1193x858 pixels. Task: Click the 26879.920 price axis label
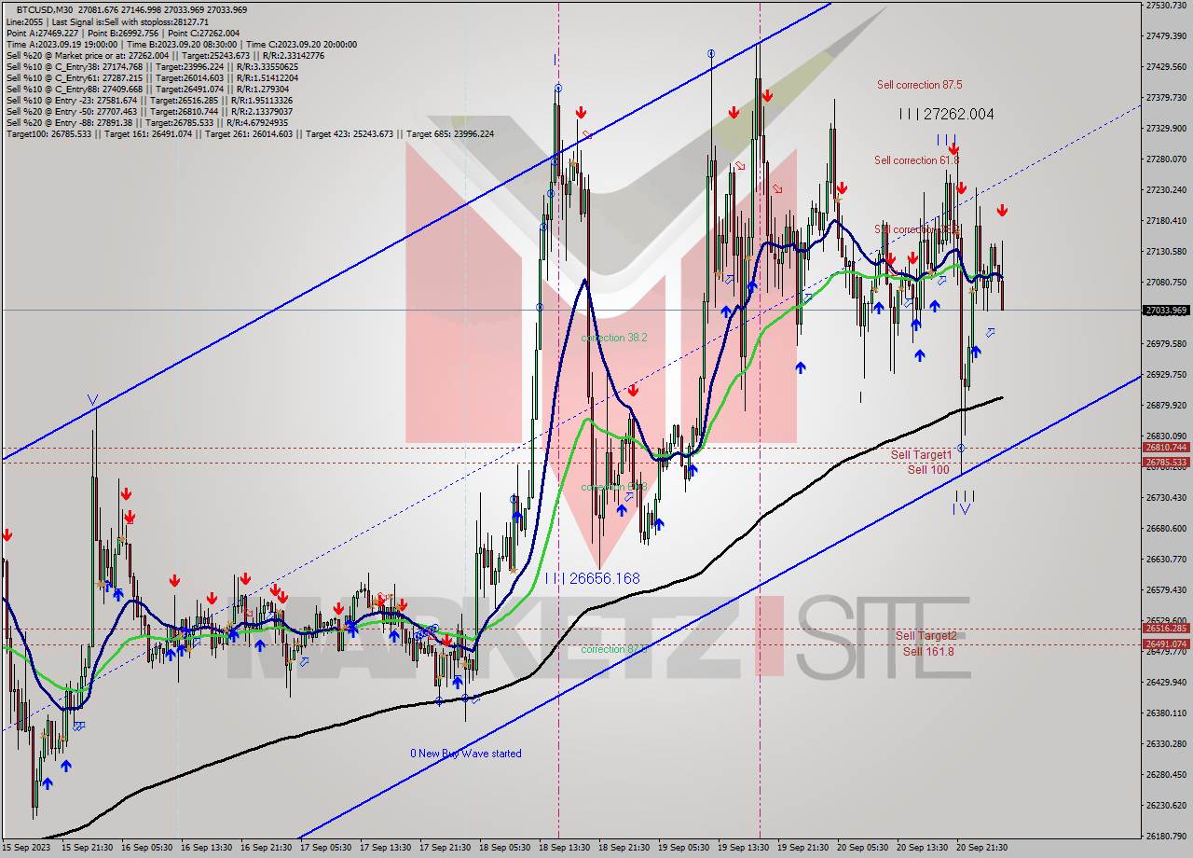click(1166, 406)
